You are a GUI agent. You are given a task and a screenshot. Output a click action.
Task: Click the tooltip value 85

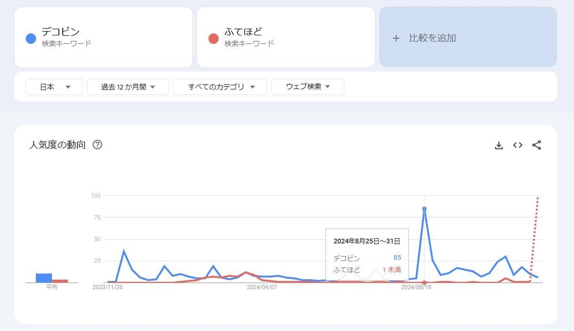[x=397, y=258]
